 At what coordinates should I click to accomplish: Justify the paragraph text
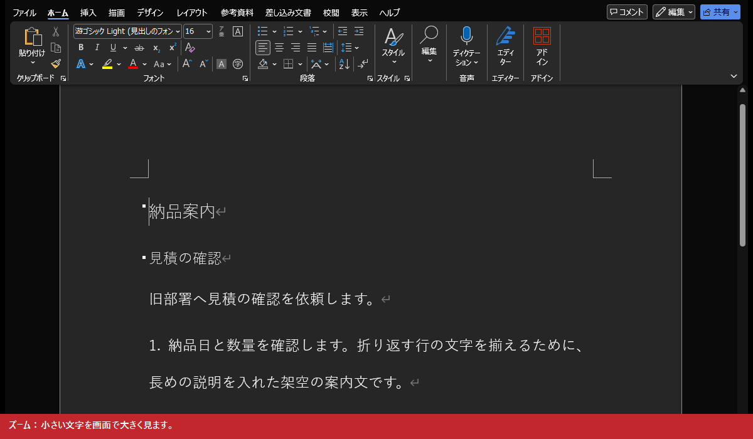312,48
